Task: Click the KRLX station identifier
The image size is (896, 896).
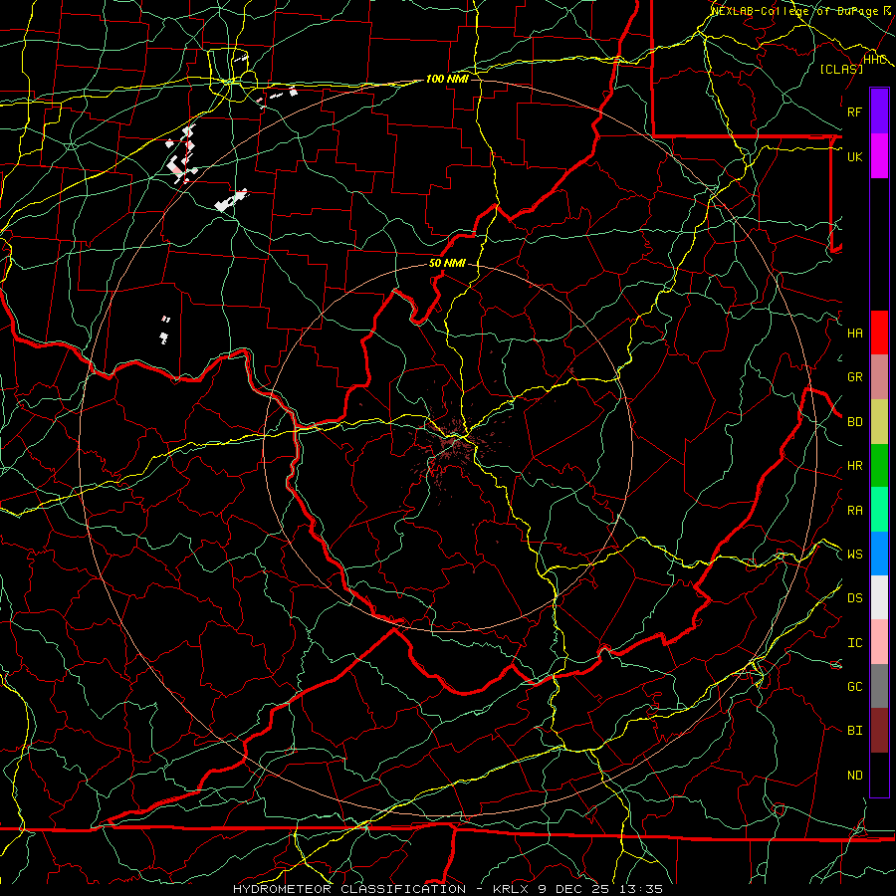Action: click(x=511, y=889)
